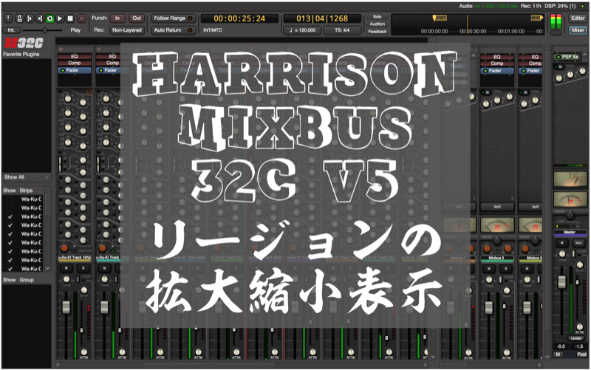
Task: Click the Comp slot on Mixbus 3
Action: tap(530, 64)
